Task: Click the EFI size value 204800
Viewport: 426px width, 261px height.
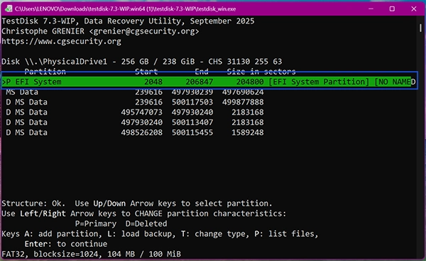Action: [x=250, y=82]
